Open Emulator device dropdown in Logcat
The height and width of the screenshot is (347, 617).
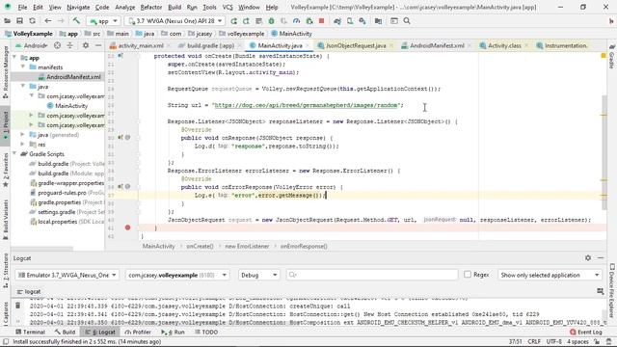(67, 275)
